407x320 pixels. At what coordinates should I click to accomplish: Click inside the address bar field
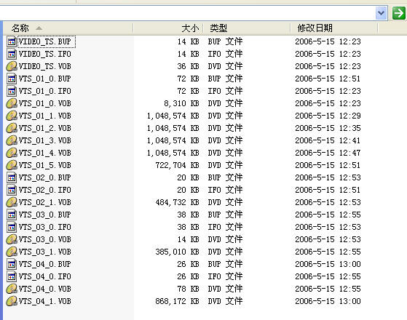click(x=187, y=13)
